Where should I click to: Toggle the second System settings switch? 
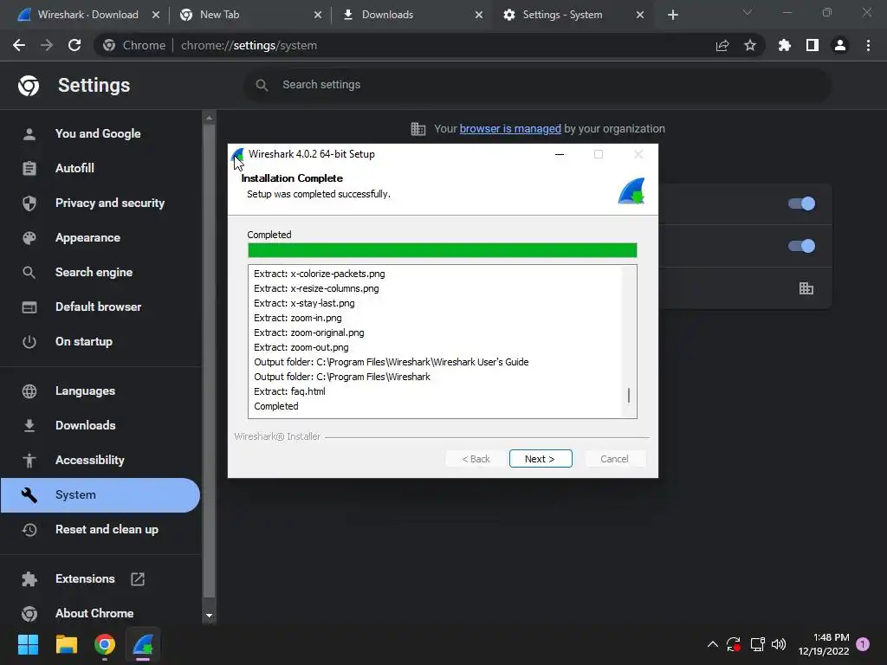801,246
